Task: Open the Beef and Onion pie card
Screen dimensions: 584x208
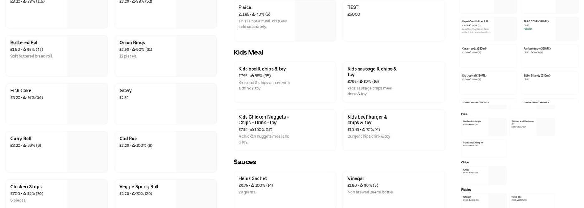Action: [484, 127]
